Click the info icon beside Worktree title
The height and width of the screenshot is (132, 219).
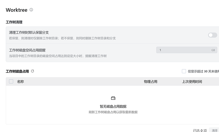point(31,10)
